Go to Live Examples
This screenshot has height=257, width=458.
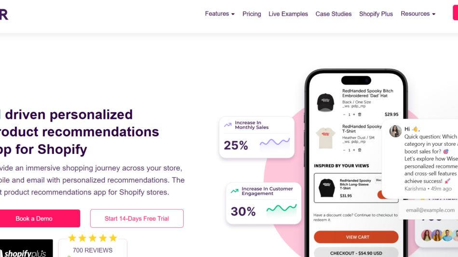pyautogui.click(x=288, y=14)
